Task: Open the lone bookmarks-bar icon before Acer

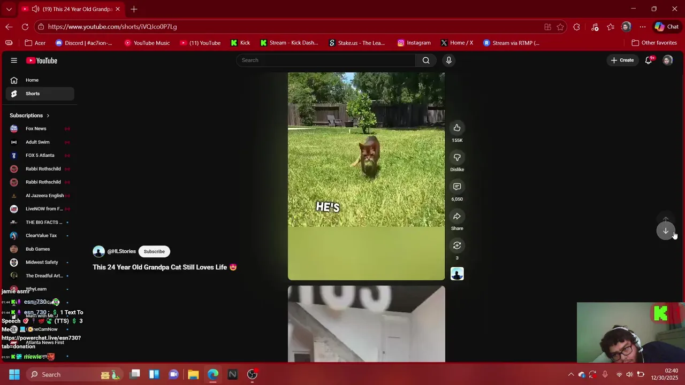Action: pyautogui.click(x=9, y=43)
